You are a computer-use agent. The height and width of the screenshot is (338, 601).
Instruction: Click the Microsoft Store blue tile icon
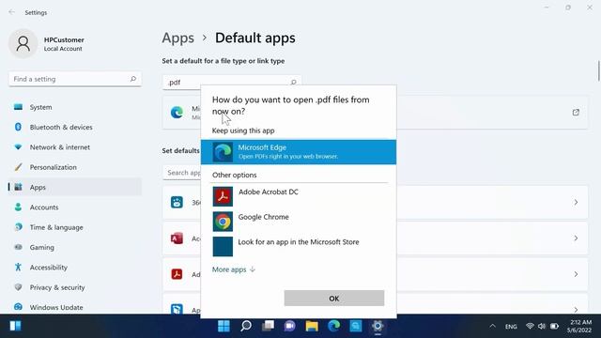223,246
